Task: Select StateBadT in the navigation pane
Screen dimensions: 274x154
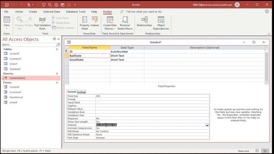Action: tap(15, 69)
